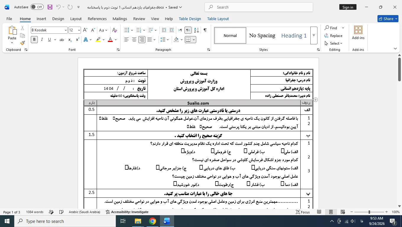Open font size 12 dropdown
Image resolution: width=402 pixels, height=227 pixels.
point(79,30)
